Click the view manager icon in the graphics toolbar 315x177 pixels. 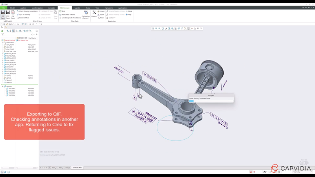pyautogui.click(x=176, y=28)
